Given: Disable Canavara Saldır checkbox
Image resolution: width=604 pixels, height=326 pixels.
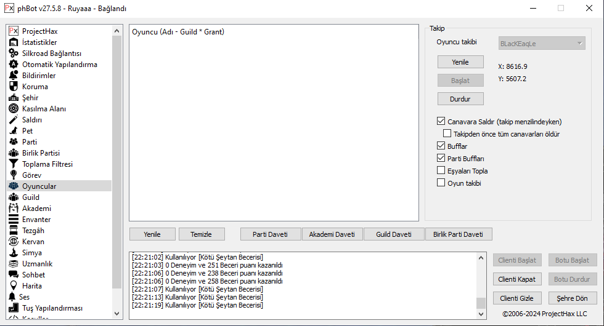Looking at the screenshot, I should (441, 122).
